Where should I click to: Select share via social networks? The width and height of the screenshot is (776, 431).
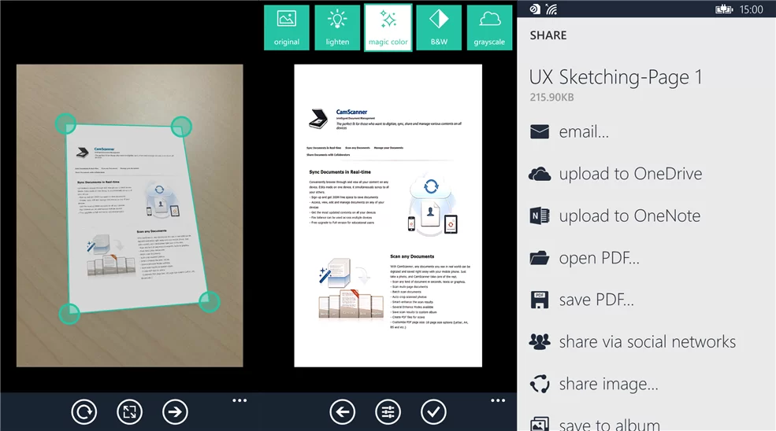click(648, 342)
